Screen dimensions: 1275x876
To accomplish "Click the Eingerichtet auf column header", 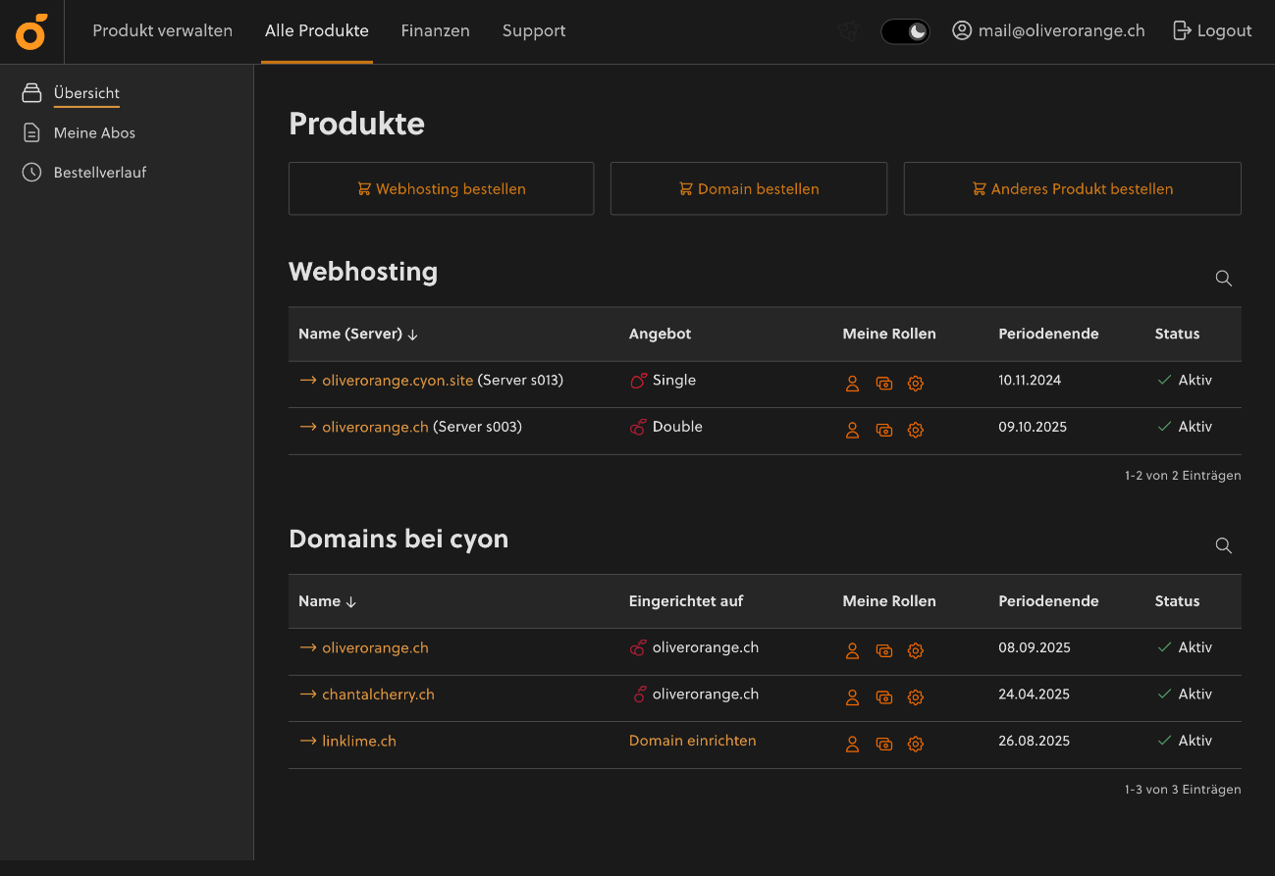I will (x=686, y=600).
